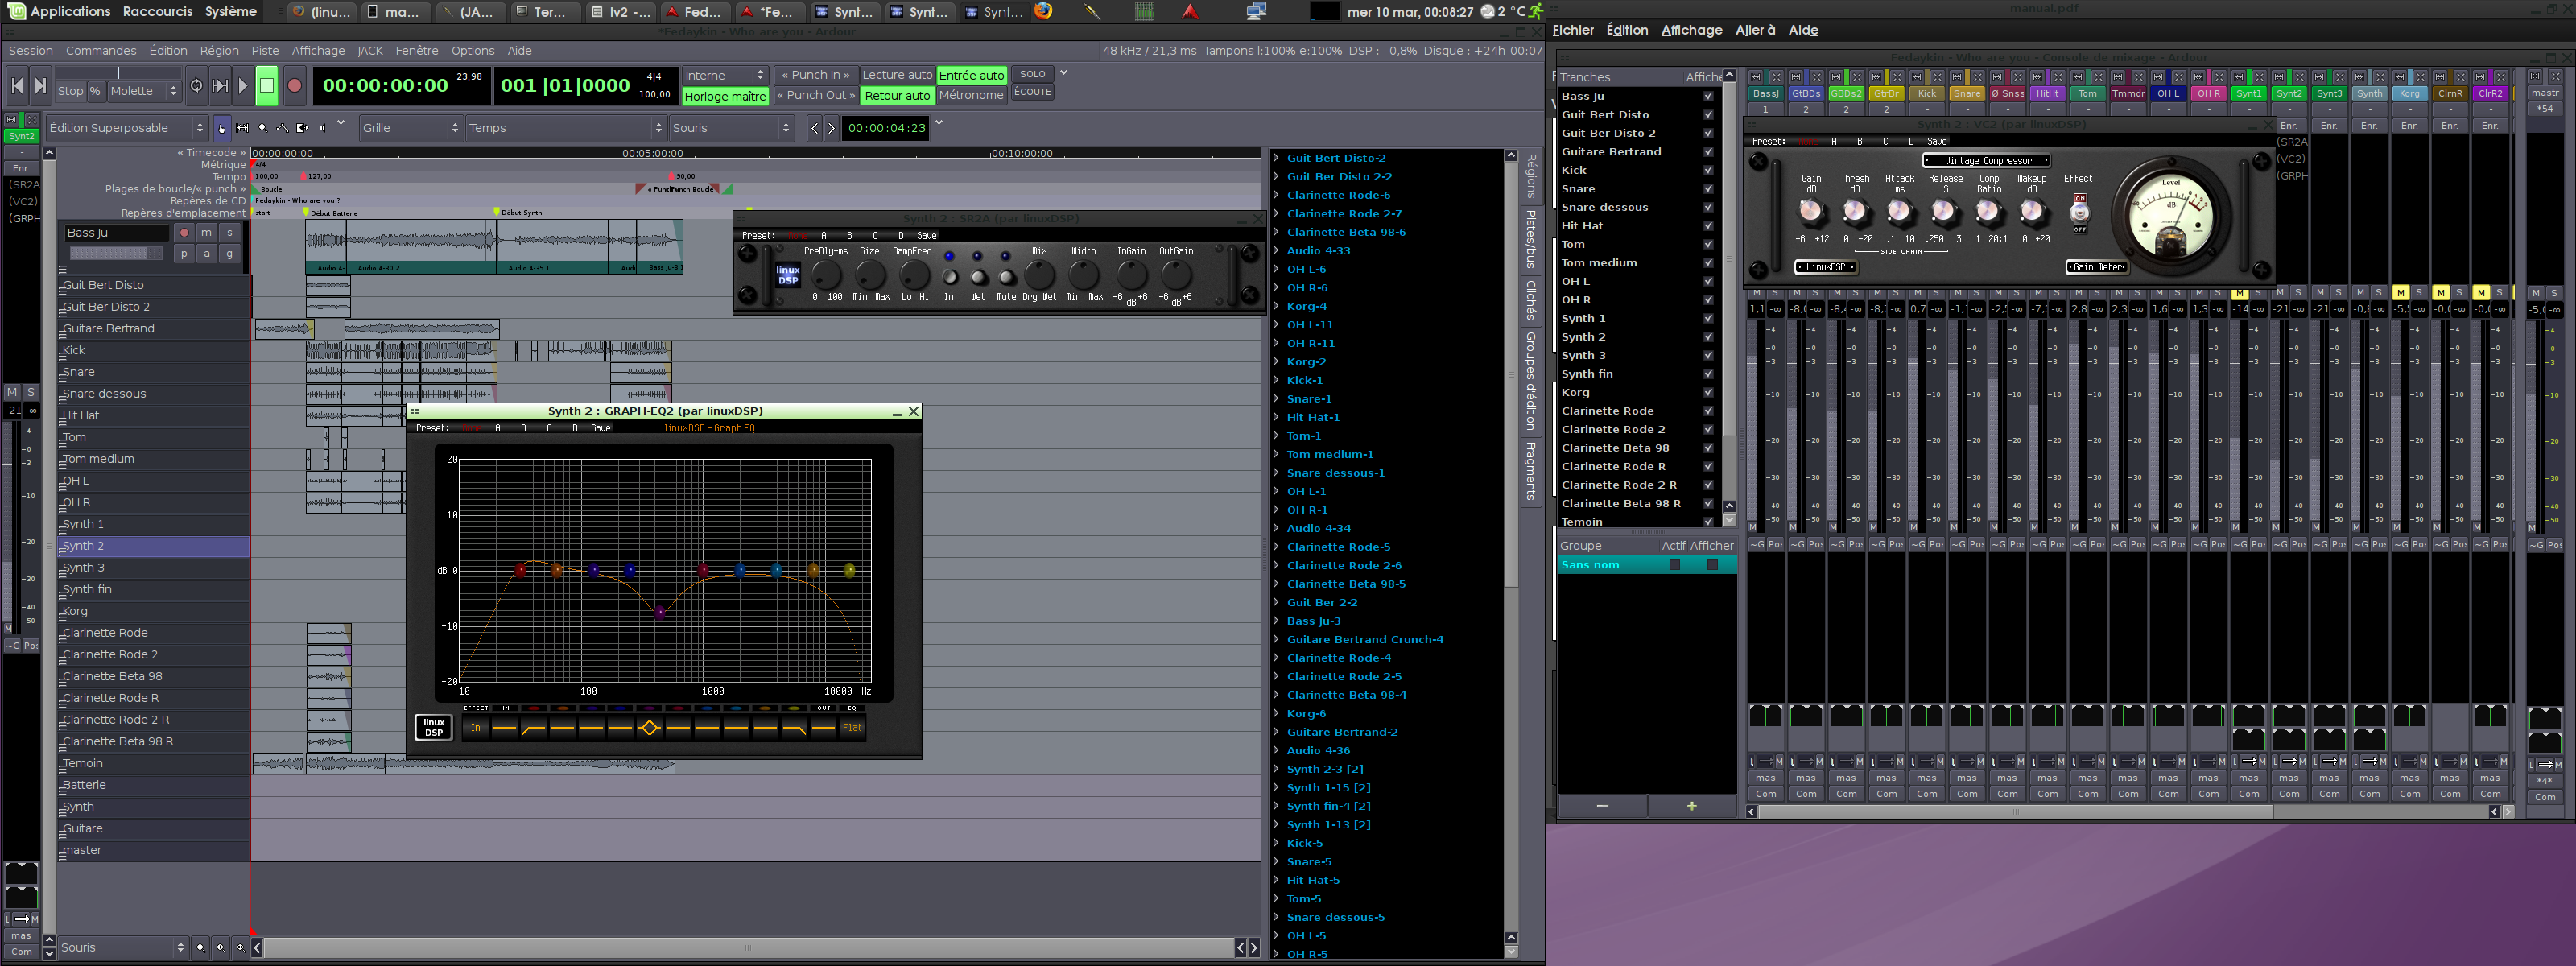2576x966 pixels.
Task: Open the Grille snap dropdown
Action: 410,128
